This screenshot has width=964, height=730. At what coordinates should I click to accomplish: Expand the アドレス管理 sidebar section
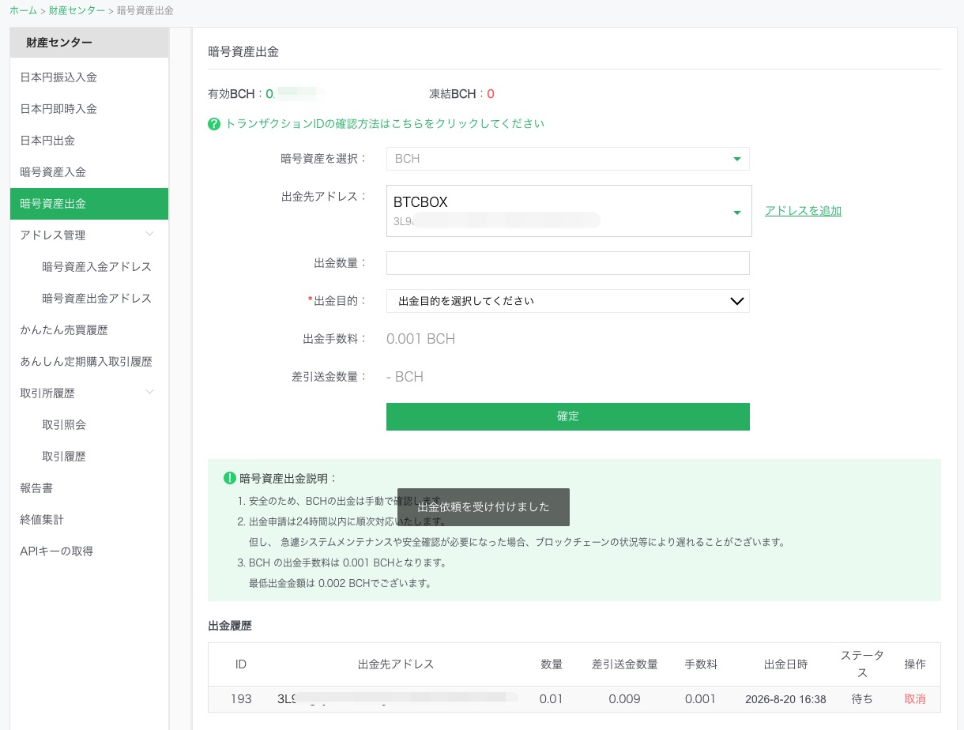click(x=89, y=235)
